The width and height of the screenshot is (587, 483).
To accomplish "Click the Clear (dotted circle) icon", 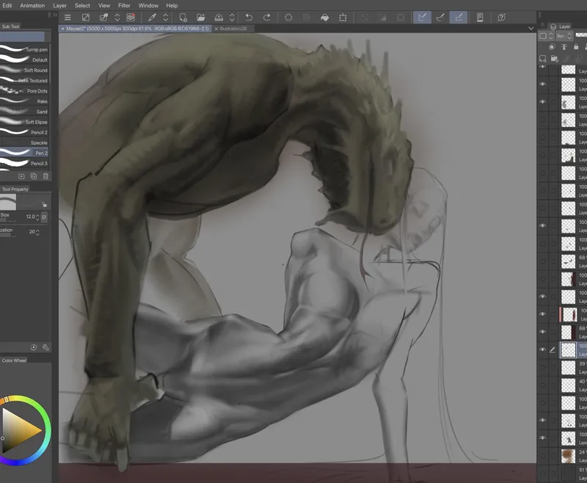I will [x=288, y=17].
